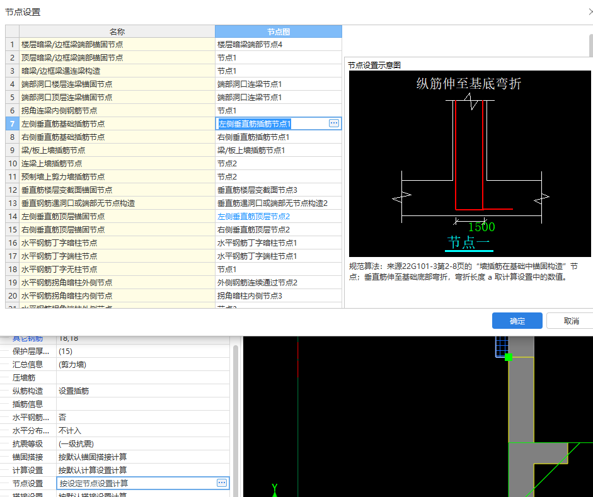The height and width of the screenshot is (497, 593).
Task: Select row 垂直筋楼层变截面锚固节点
Action: [117, 190]
